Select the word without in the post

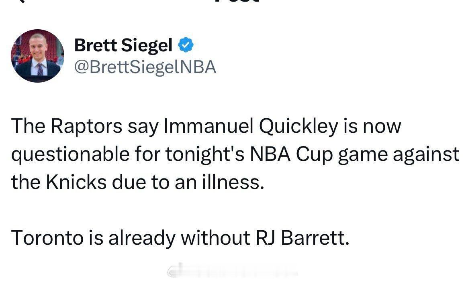tap(215, 238)
